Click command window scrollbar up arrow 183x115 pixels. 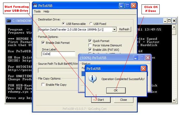[x=174, y=27]
